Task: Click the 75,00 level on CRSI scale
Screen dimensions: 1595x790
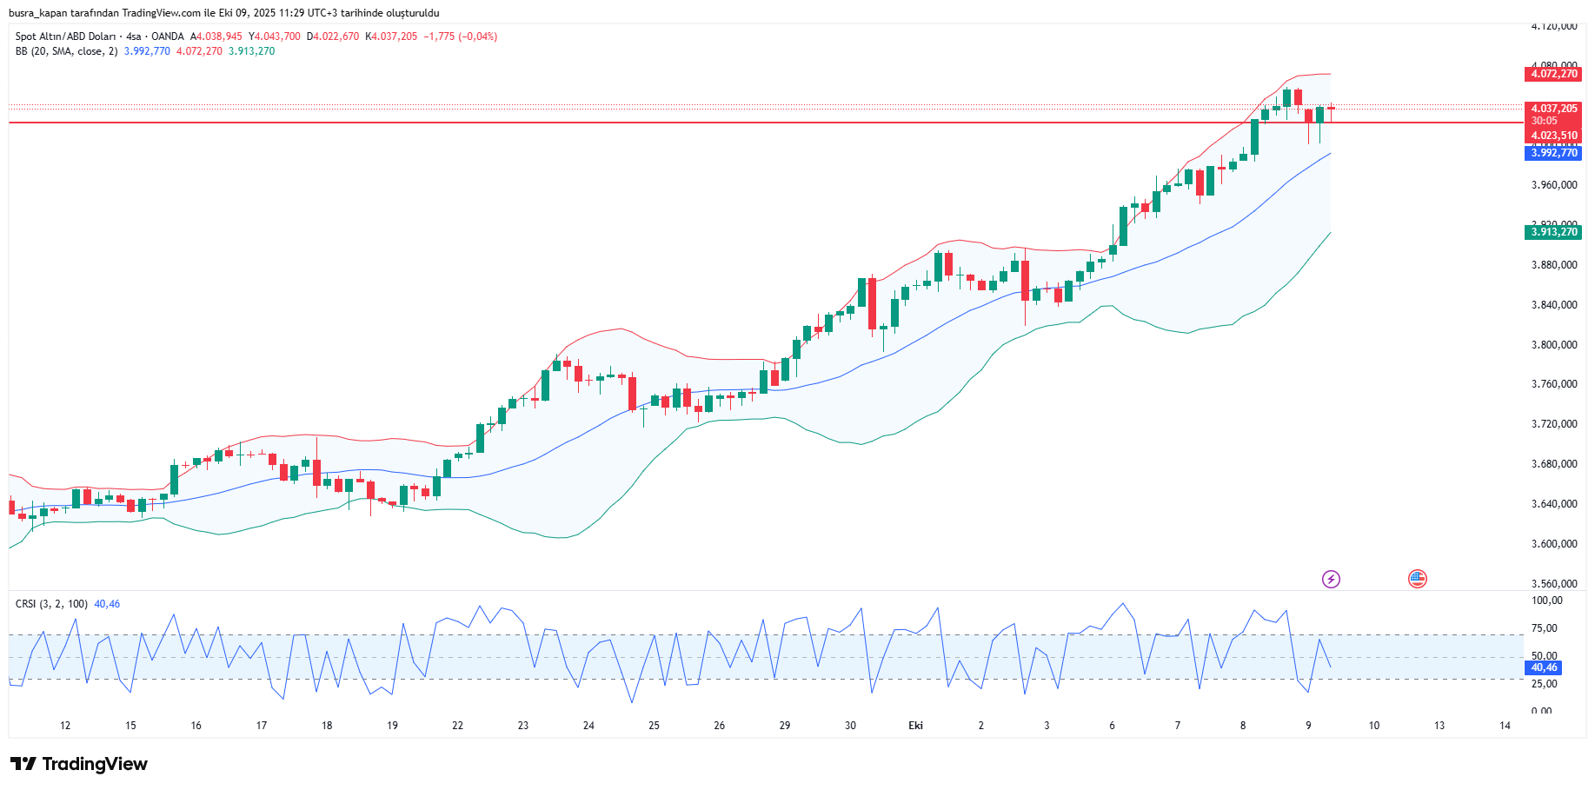Action: pos(1544,628)
